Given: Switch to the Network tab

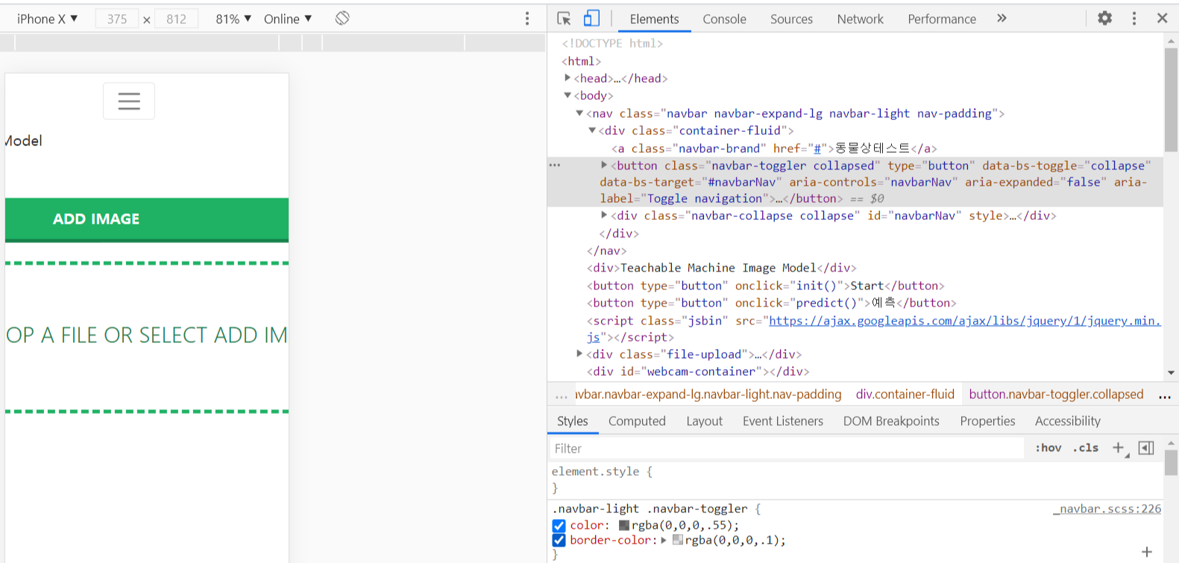Looking at the screenshot, I should 860,19.
